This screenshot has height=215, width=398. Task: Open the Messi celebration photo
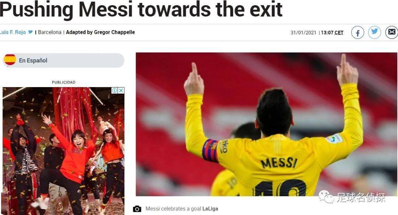(266, 124)
